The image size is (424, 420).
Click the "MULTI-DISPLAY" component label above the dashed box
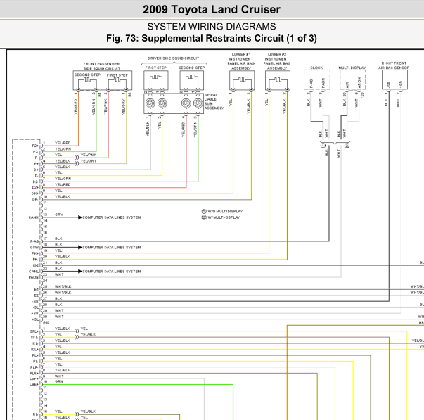pos(352,68)
